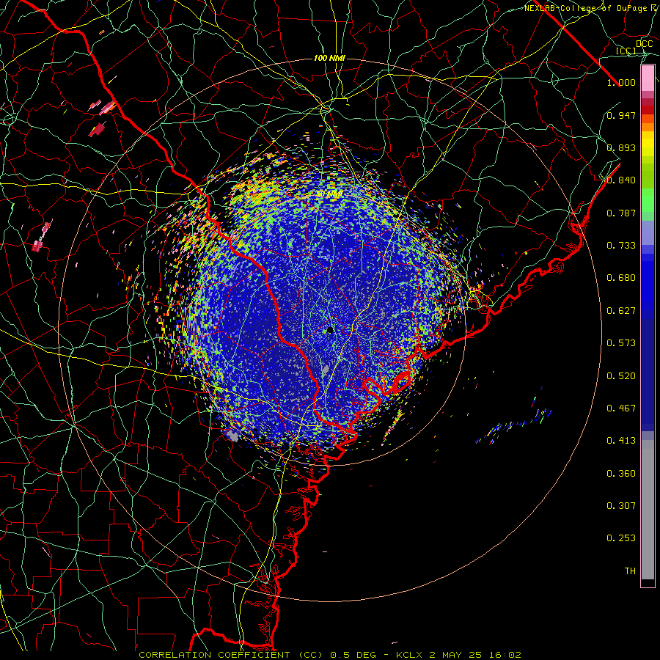Click the 0.520 scale value

tap(621, 376)
